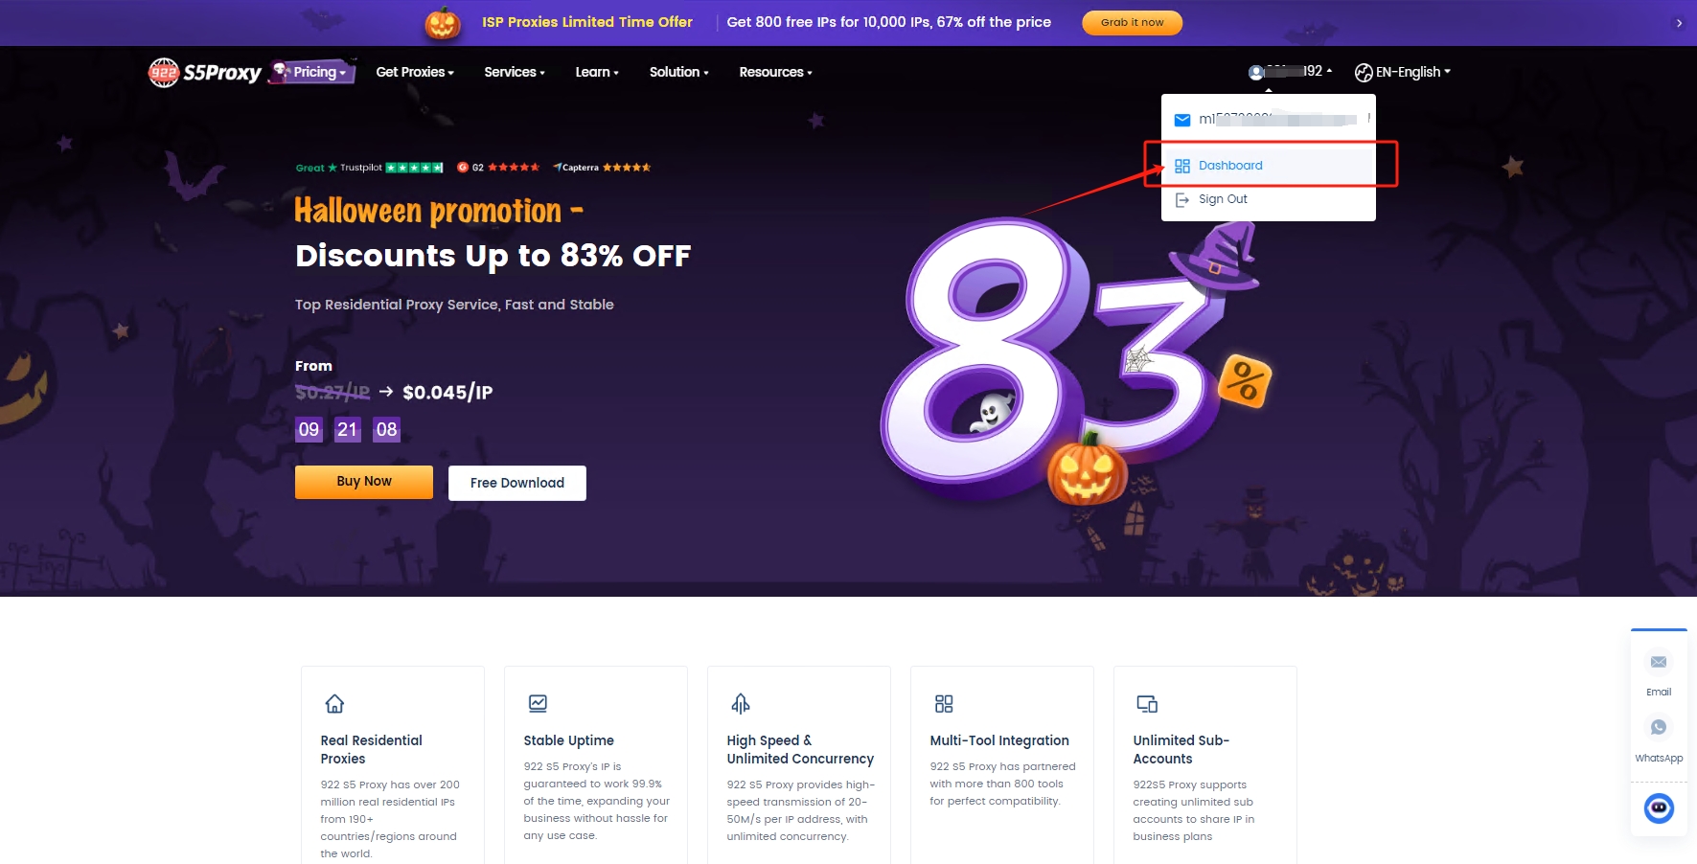This screenshot has height=864, width=1697.
Task: Click the mail envelope icon in dropdown
Action: point(1182,120)
